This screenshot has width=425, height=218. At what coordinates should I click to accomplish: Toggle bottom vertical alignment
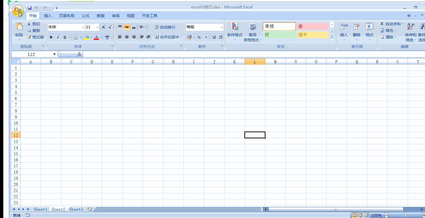[x=134, y=27]
